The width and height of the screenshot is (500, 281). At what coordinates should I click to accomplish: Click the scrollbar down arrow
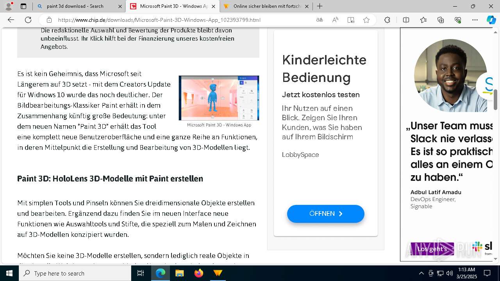click(x=496, y=258)
